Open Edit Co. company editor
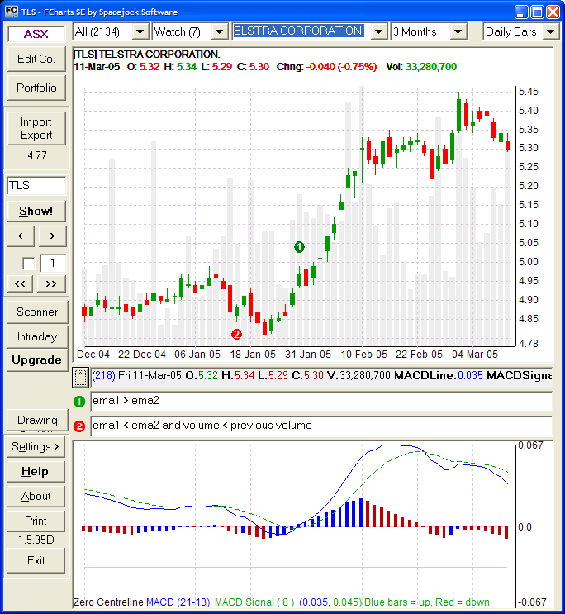The width and height of the screenshot is (565, 614). pos(36,59)
